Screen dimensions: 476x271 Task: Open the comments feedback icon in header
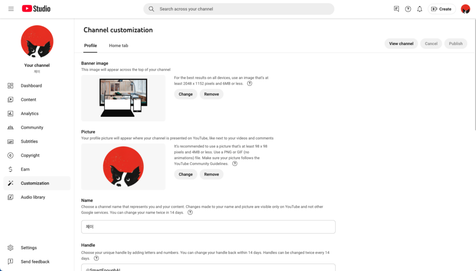396,9
